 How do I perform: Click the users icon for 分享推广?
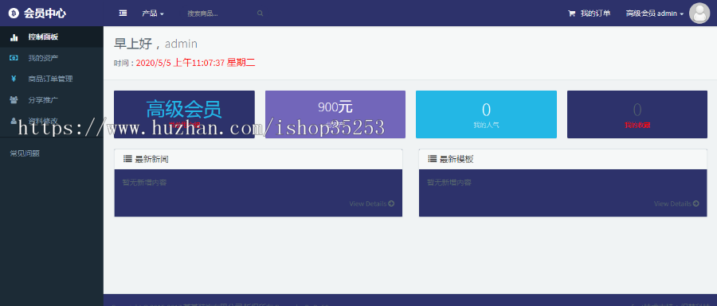click(14, 99)
